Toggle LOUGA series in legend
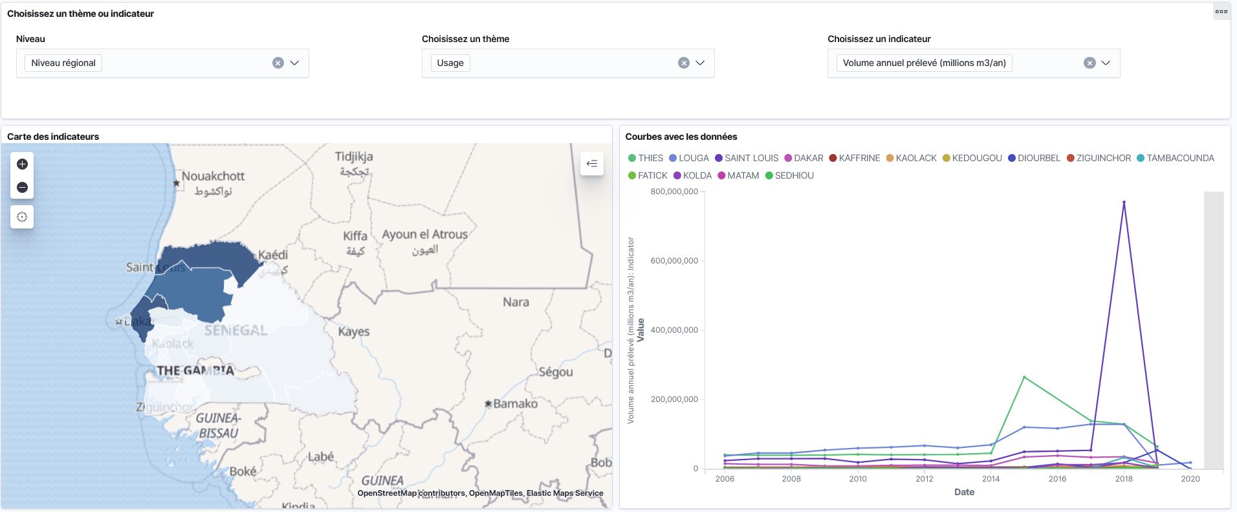The height and width of the screenshot is (512, 1237). click(689, 158)
